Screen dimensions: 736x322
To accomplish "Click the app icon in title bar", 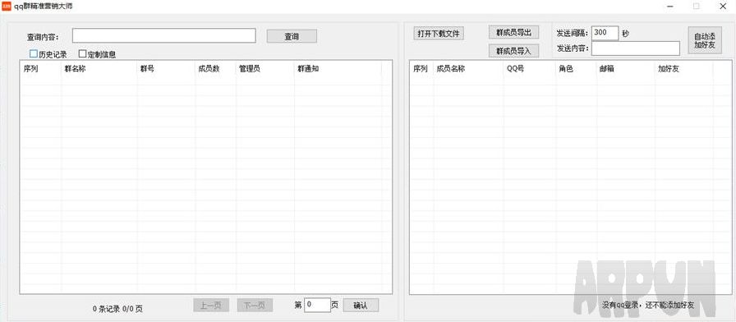I will coord(6,6).
